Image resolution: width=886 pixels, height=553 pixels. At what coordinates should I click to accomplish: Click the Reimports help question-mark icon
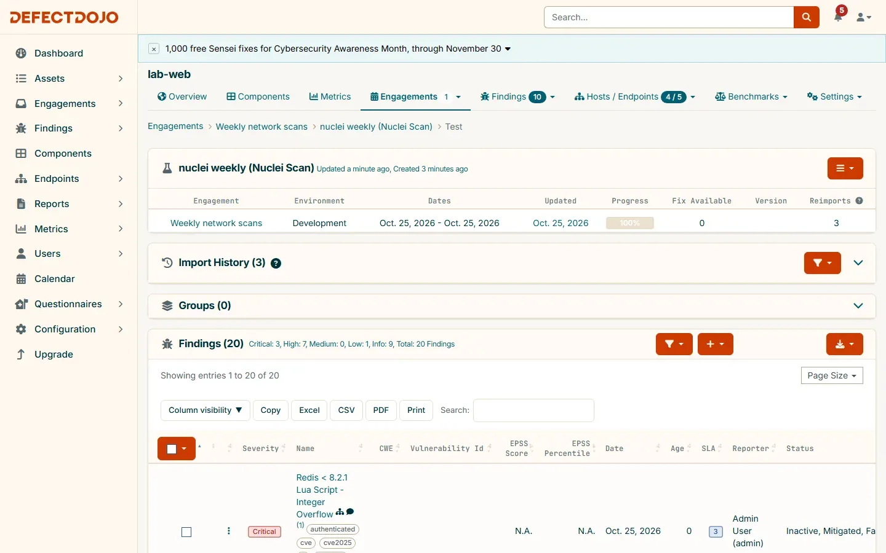[x=860, y=201]
